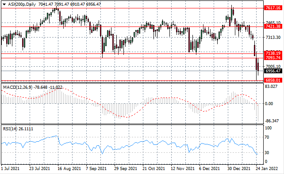The width and height of the screenshot is (284, 174).
Task: Click the ASX200p,Daily chart title text
Action: pyautogui.click(x=22, y=4)
